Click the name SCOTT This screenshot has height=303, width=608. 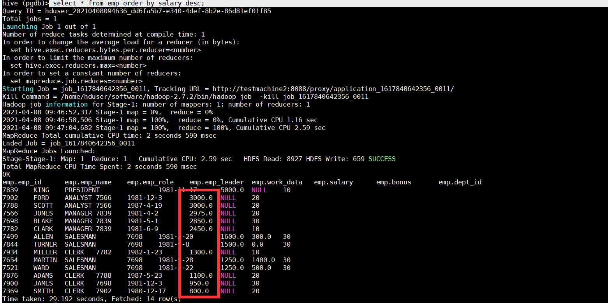tap(43, 205)
